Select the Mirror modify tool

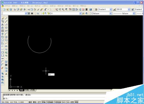(x=3, y=24)
